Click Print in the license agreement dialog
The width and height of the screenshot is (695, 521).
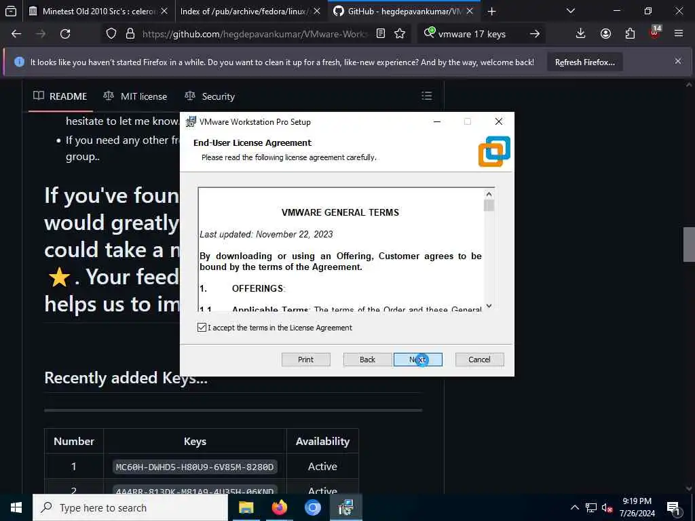306,360
